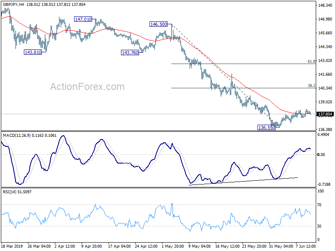Click the 2 Apr 12:00 date label
335x251 pixels.
[x=65, y=246]
